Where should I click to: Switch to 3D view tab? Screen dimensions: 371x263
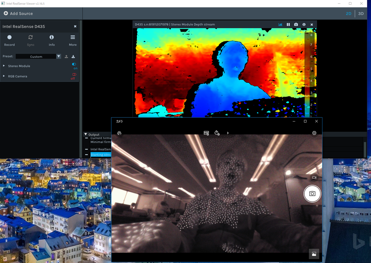click(361, 13)
